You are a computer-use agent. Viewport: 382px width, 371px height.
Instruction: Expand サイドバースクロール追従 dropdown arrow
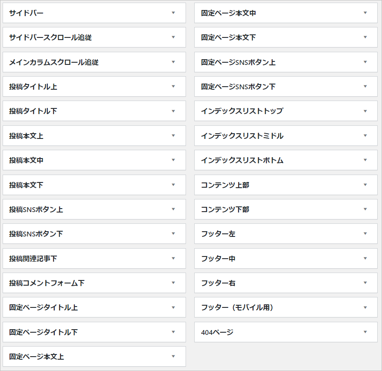coord(173,37)
